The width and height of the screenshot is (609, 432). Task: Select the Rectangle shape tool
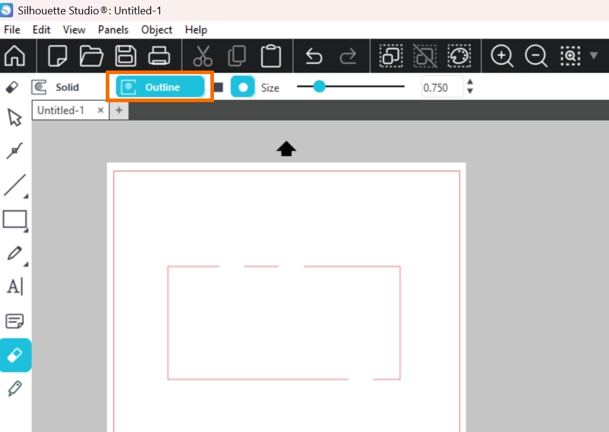(x=14, y=219)
